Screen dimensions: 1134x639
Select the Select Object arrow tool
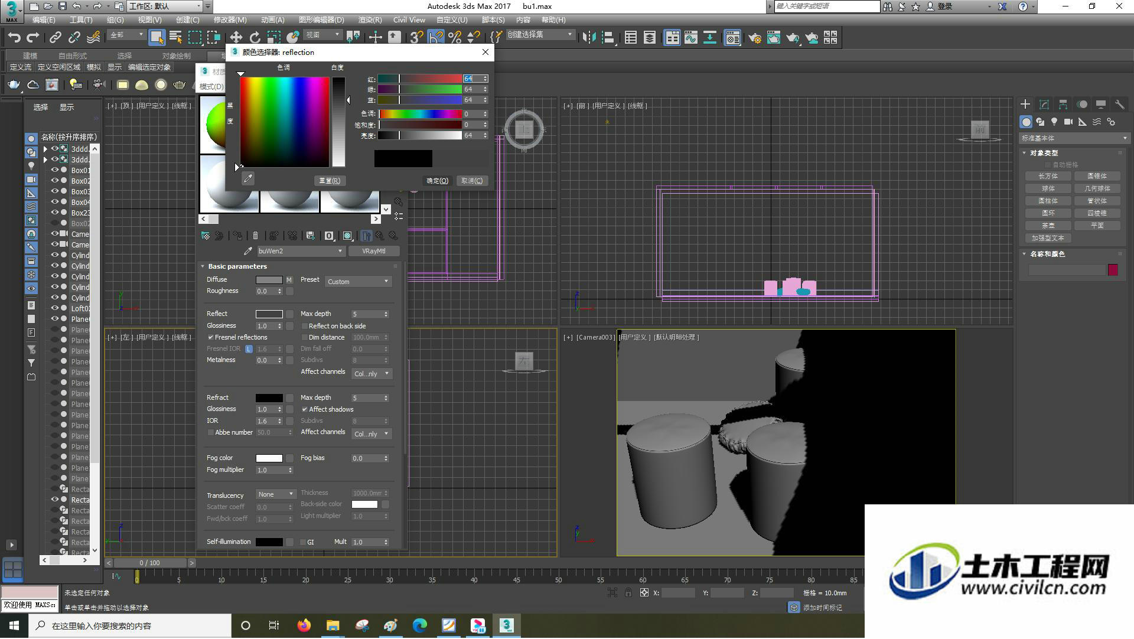pyautogui.click(x=157, y=37)
